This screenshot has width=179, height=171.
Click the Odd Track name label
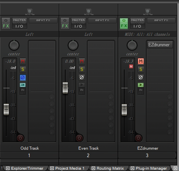pyautogui.click(x=30, y=148)
